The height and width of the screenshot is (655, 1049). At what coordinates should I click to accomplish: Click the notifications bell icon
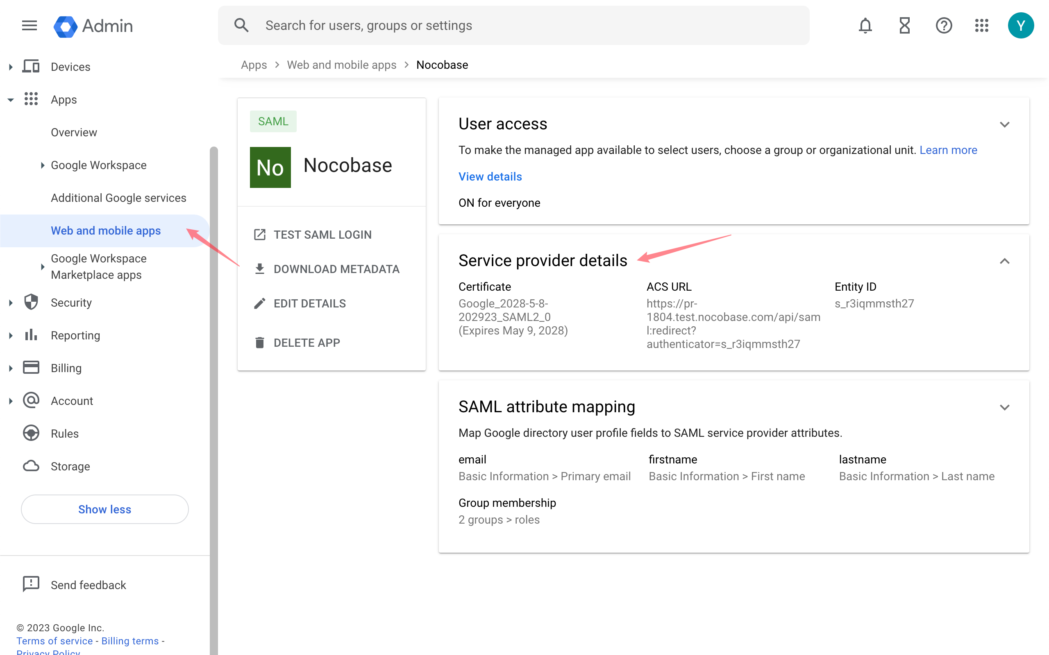[x=865, y=25]
